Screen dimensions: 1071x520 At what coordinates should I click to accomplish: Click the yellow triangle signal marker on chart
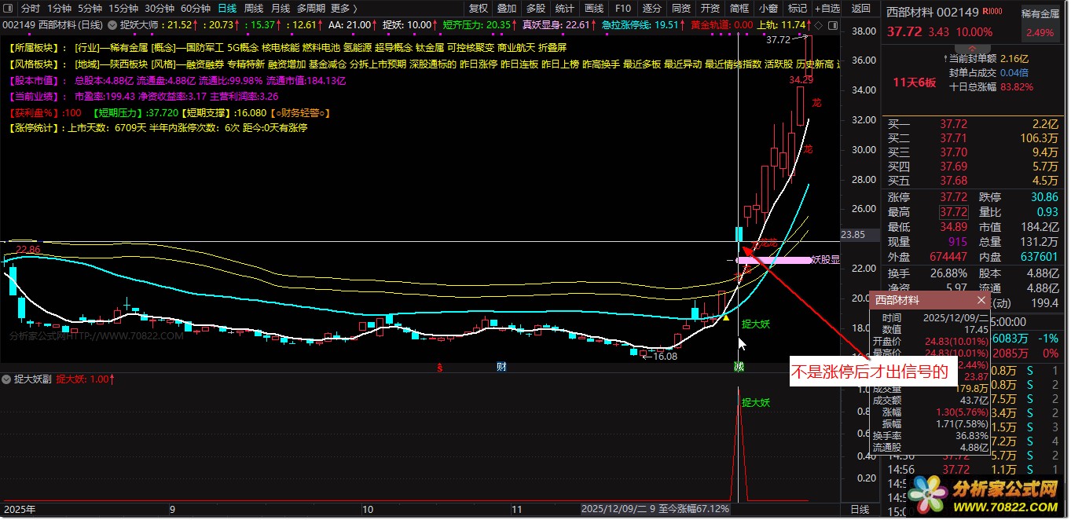pyautogui.click(x=726, y=317)
